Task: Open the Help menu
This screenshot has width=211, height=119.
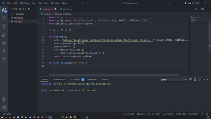Action: [64, 3]
